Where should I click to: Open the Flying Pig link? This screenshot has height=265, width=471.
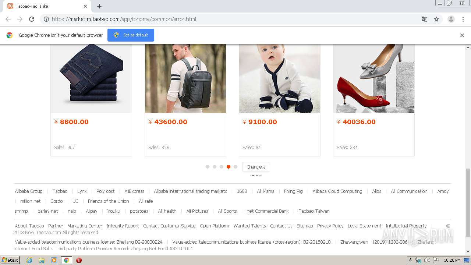pos(293,191)
